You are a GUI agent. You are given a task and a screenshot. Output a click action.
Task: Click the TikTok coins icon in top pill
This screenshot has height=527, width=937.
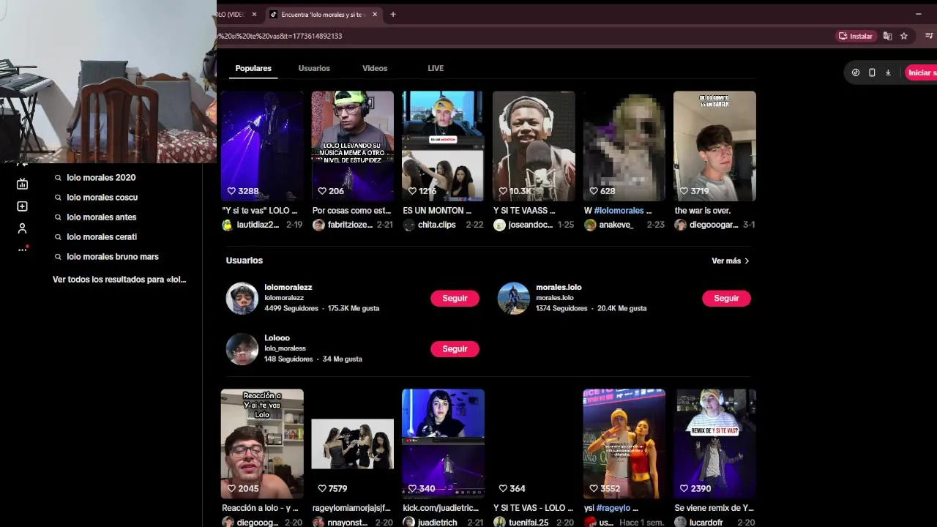click(856, 72)
